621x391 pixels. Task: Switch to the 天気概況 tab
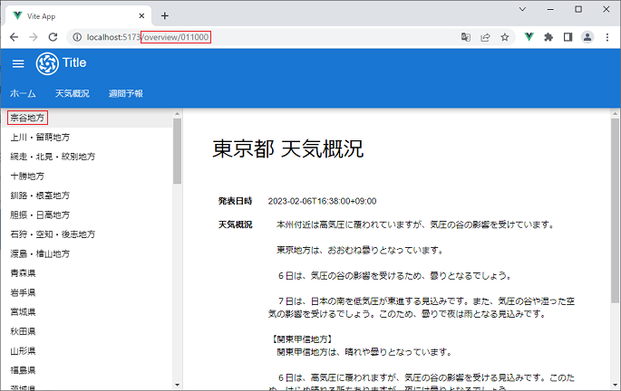tap(72, 93)
